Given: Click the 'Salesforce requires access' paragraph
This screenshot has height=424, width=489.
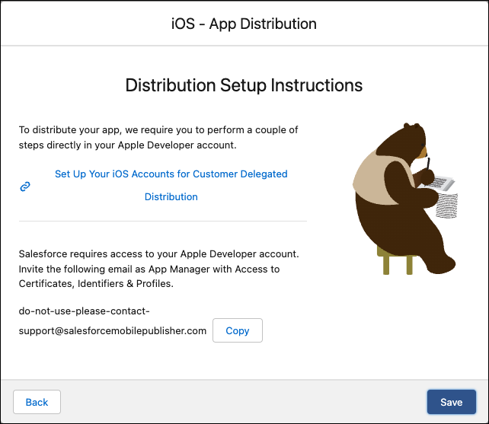Looking at the screenshot, I should click(x=158, y=269).
